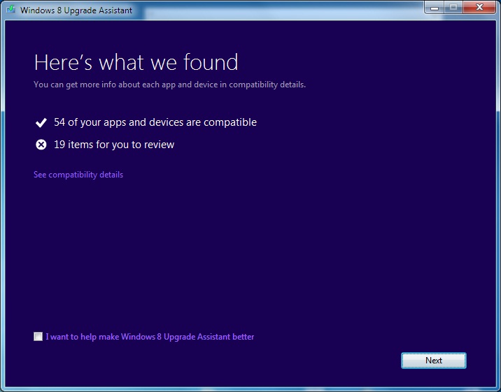Click the 'You can get more info' subtitle text

169,85
